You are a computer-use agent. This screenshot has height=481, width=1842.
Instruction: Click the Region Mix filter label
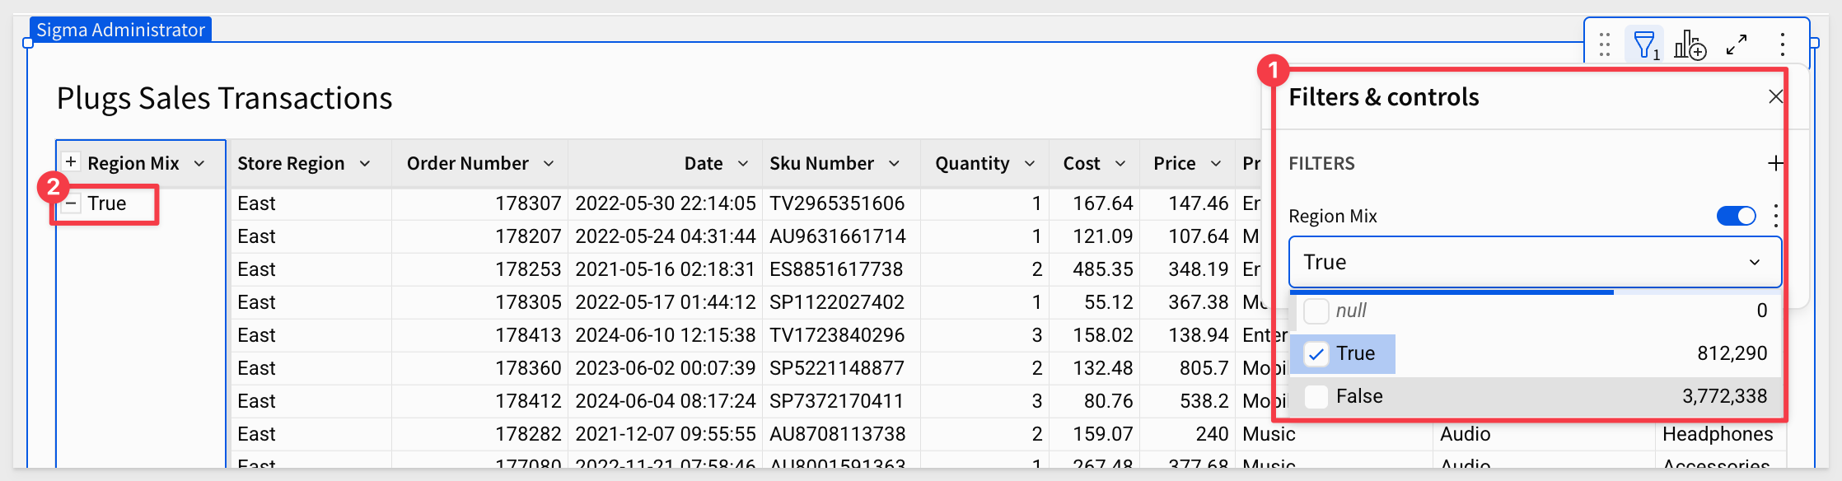(x=1333, y=216)
